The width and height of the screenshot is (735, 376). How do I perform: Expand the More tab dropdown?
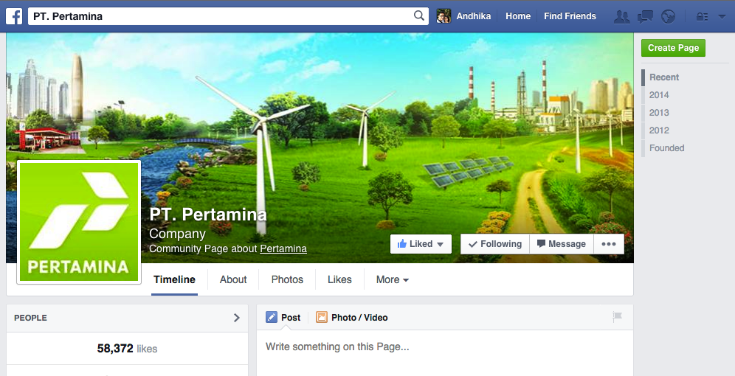(x=392, y=279)
